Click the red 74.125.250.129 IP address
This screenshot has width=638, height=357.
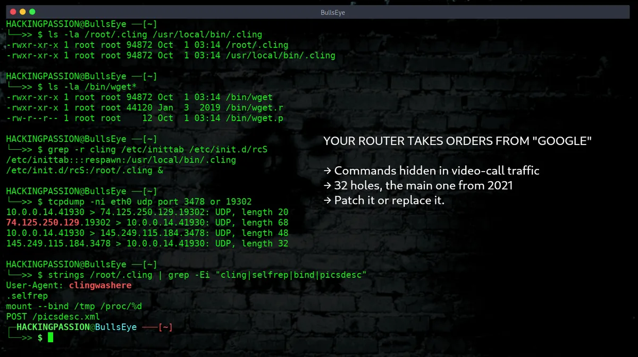[43, 222]
